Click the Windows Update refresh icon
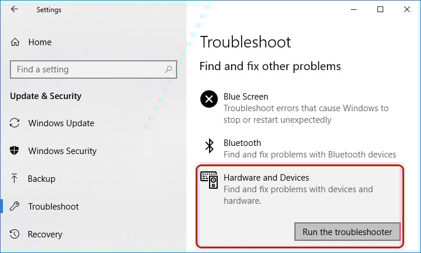Viewport: 421px width, 253px height. (x=15, y=123)
